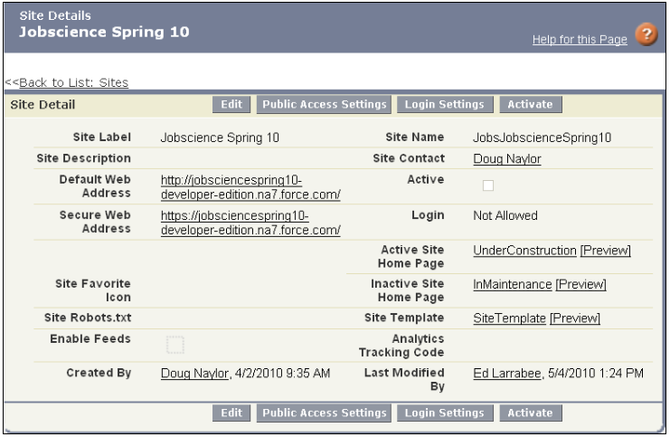This screenshot has height=437, width=670.
Task: Preview the SiteTemplate
Action: [575, 318]
